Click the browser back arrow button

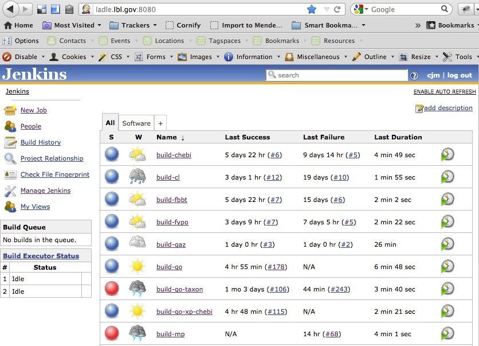click(x=10, y=9)
